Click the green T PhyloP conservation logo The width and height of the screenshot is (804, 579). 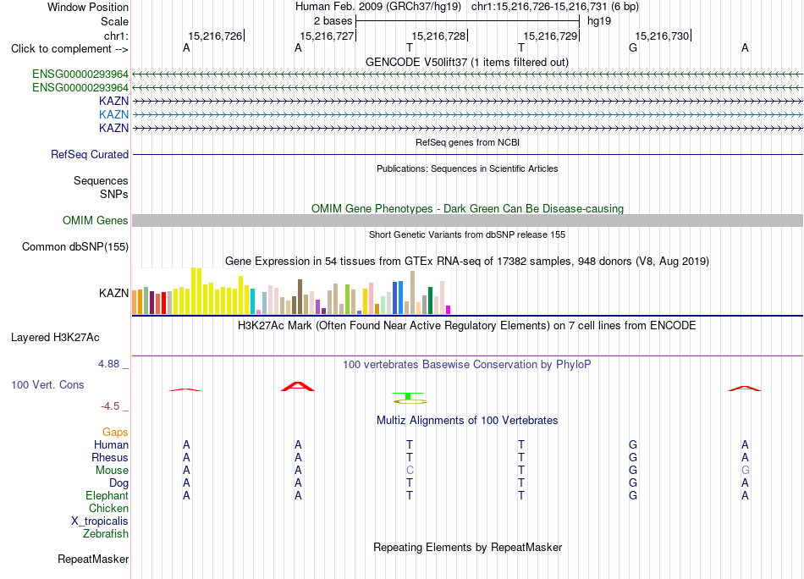(x=408, y=396)
